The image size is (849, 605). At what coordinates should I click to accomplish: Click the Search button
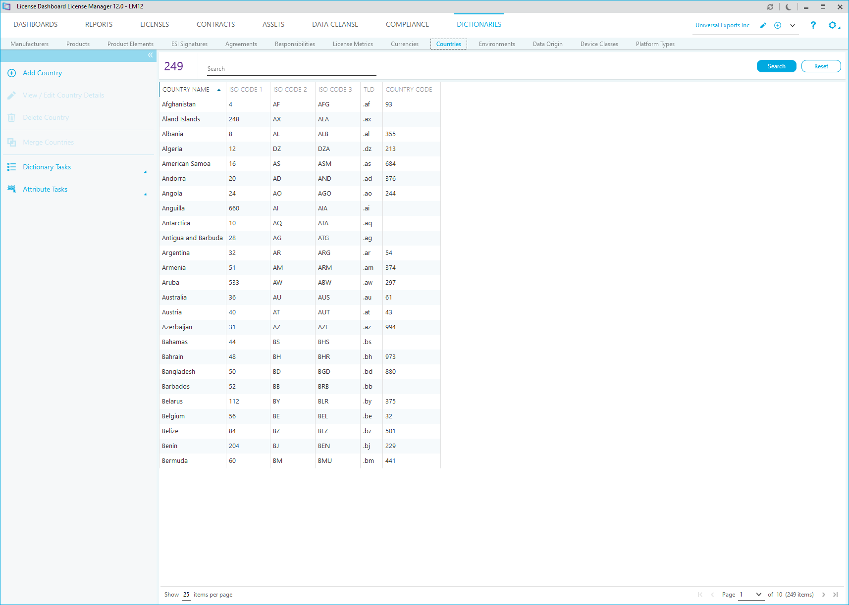click(776, 66)
